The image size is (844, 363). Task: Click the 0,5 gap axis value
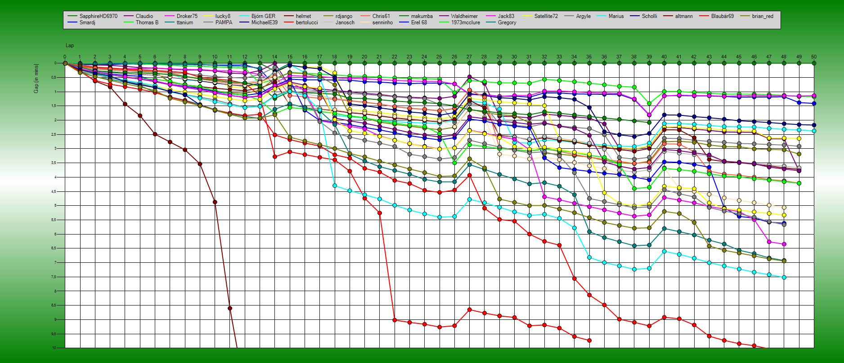[x=53, y=77]
